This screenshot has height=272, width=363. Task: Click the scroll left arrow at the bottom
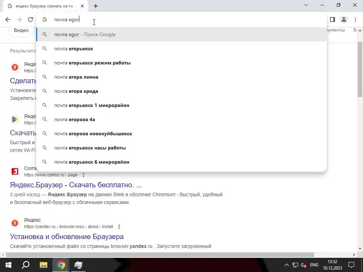point(2,255)
